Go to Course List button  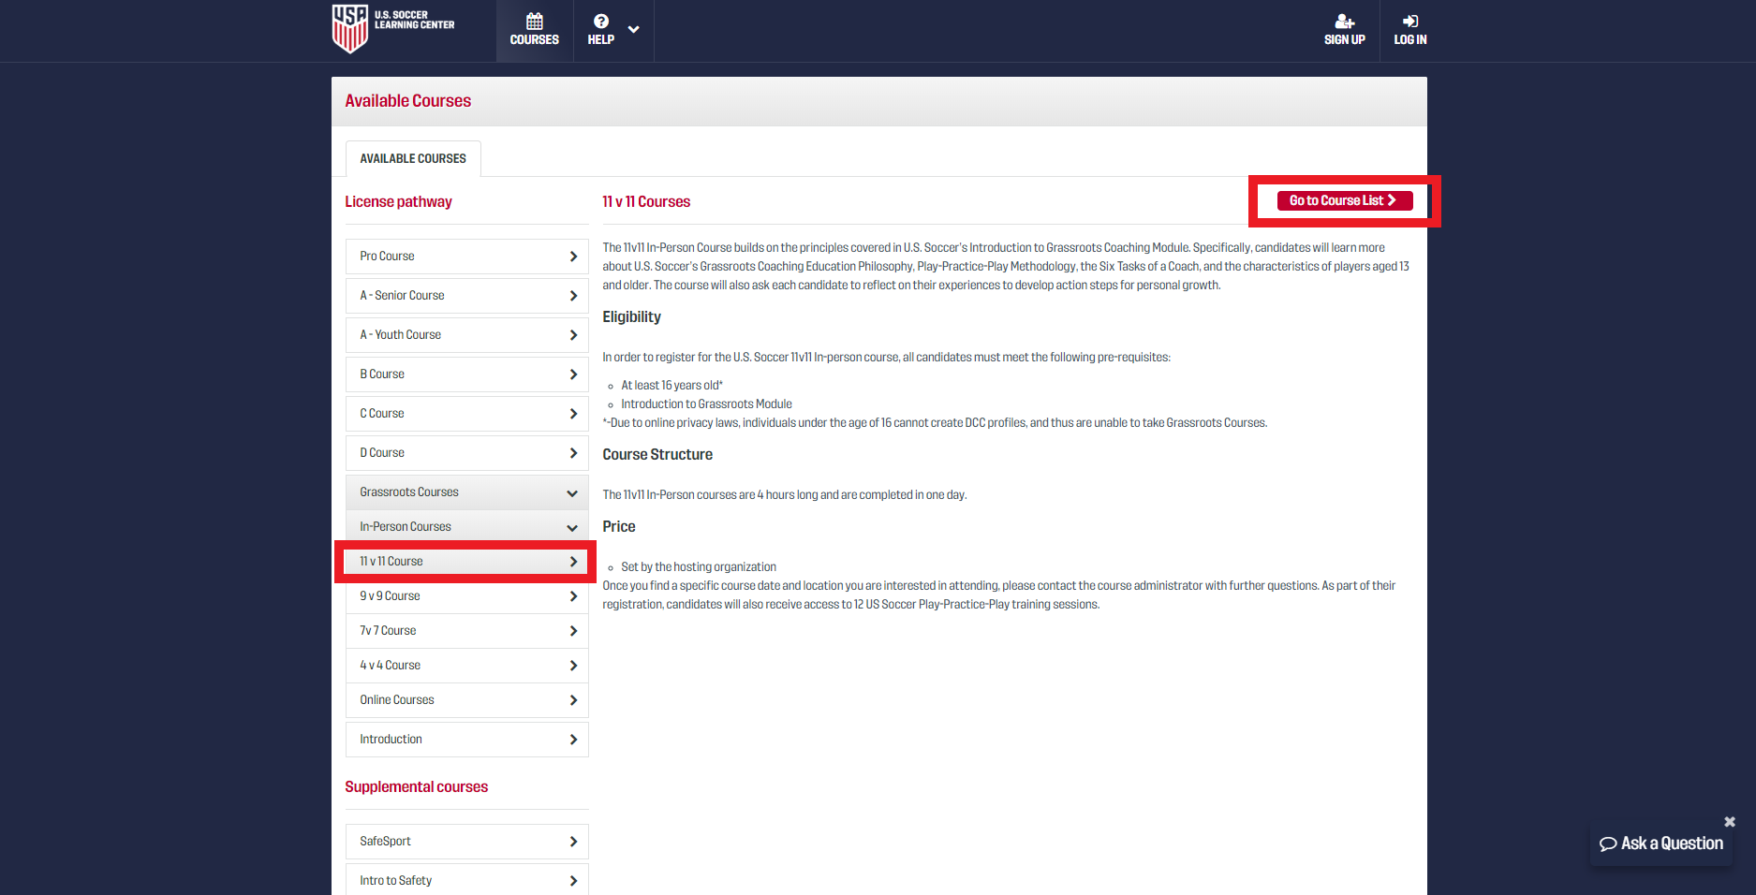[x=1345, y=200]
